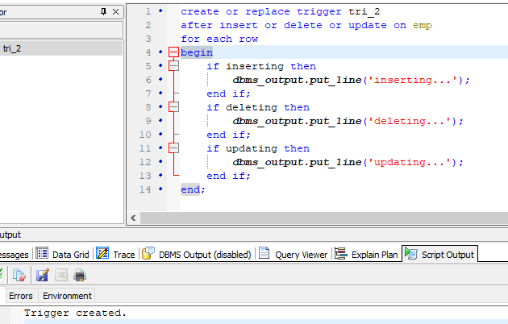Open the Errors sub-tab
508x324 pixels.
(21, 296)
